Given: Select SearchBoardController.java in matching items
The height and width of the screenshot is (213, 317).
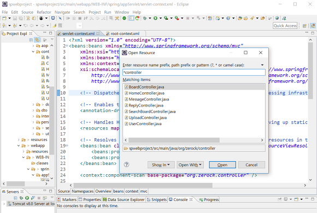Looking at the screenshot, I should tap(194, 111).
